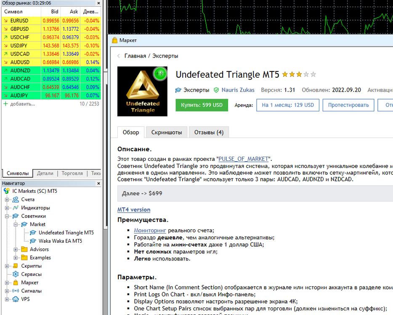Expand the Examples folder node
Viewport: 393px width, 315px height.
tap(16, 258)
